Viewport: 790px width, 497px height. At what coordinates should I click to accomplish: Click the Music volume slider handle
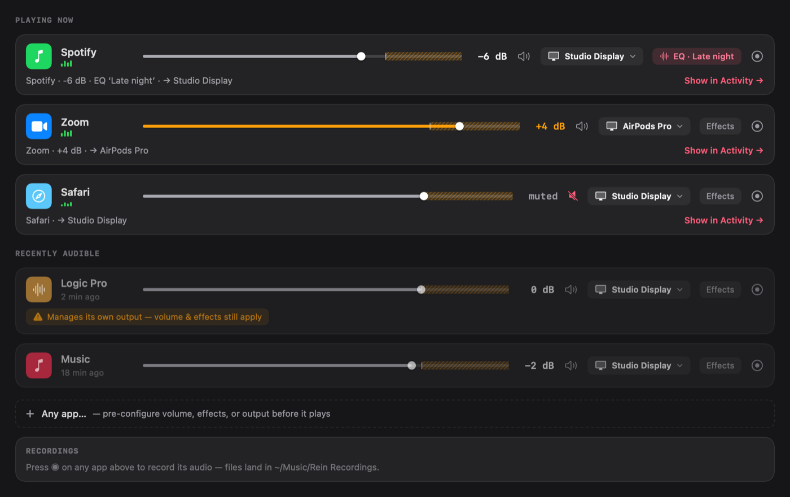(x=412, y=365)
